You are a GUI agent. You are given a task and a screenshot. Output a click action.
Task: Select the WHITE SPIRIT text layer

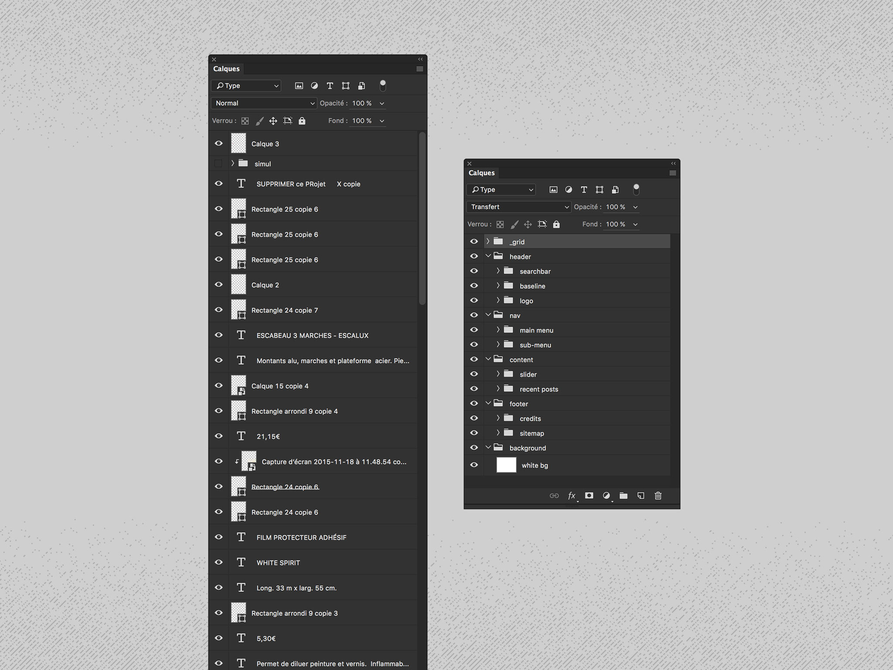point(278,563)
